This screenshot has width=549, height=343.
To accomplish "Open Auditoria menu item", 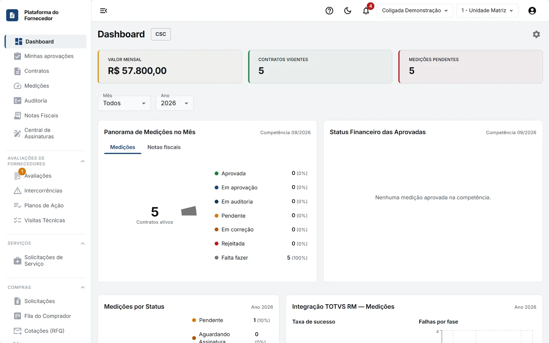I will 46,100.
